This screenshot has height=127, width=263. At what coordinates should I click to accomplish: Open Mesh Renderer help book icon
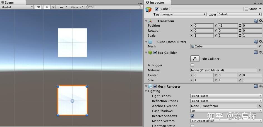(x=256, y=86)
